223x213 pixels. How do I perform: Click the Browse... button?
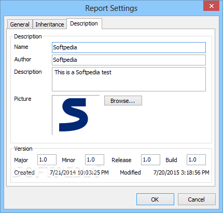(123, 101)
